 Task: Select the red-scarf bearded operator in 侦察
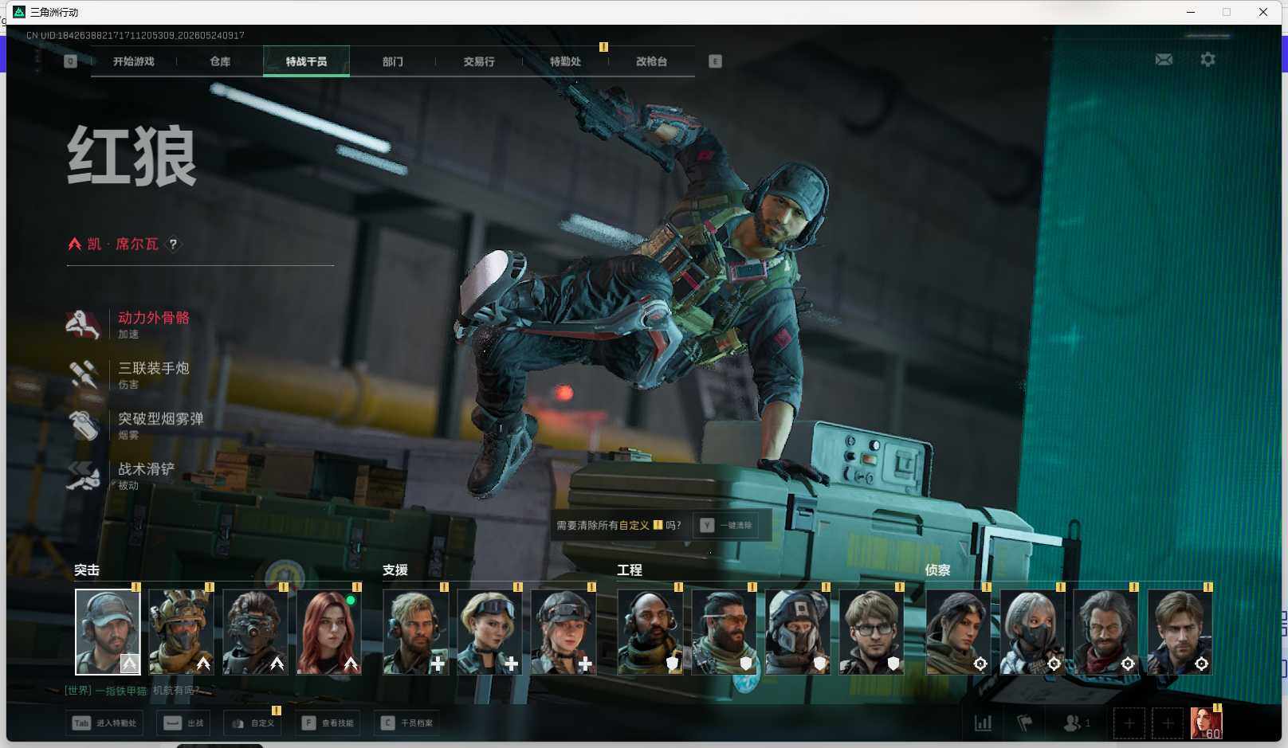point(1106,632)
